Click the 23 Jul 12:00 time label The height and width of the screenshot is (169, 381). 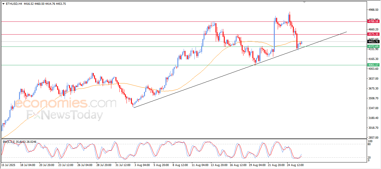(66, 165)
